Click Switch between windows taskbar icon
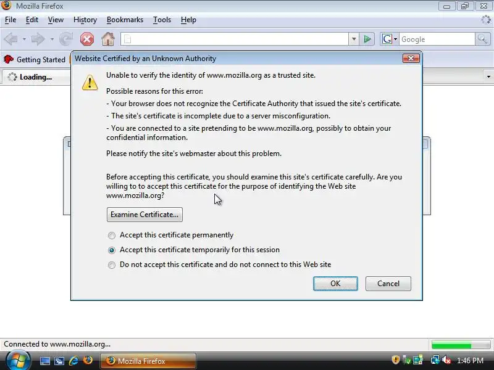This screenshot has height=370, width=494. 59,361
